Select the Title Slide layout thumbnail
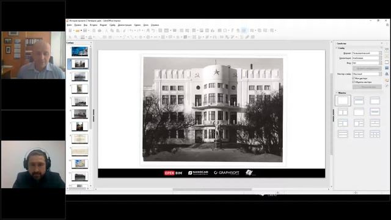The width and height of the screenshot is (391, 220). point(359,100)
